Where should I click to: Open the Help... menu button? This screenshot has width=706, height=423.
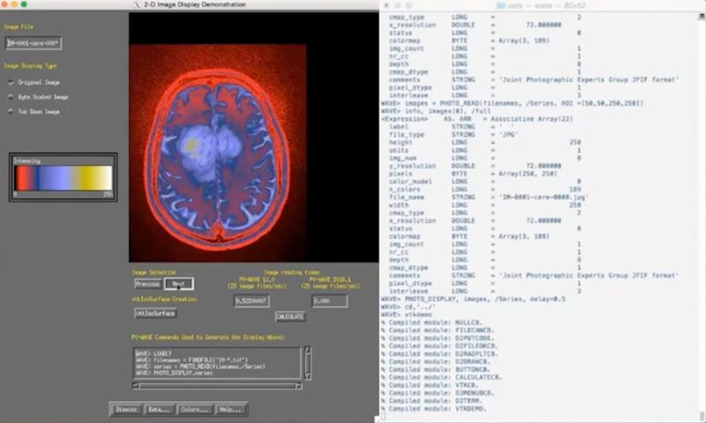(230, 410)
